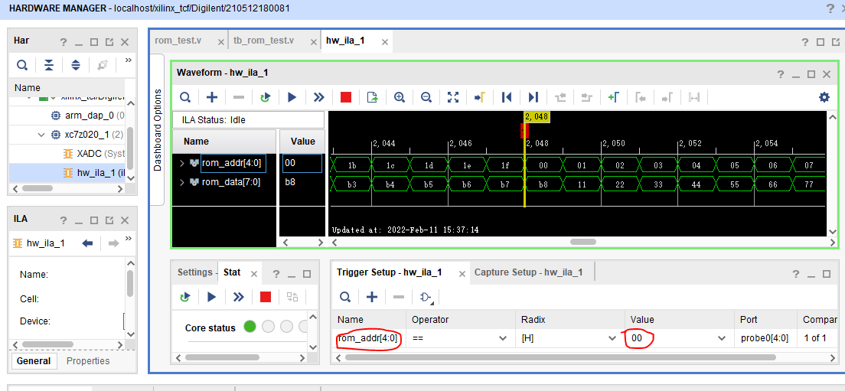Open the Settings tab in status panel
The image size is (845, 391).
(195, 272)
